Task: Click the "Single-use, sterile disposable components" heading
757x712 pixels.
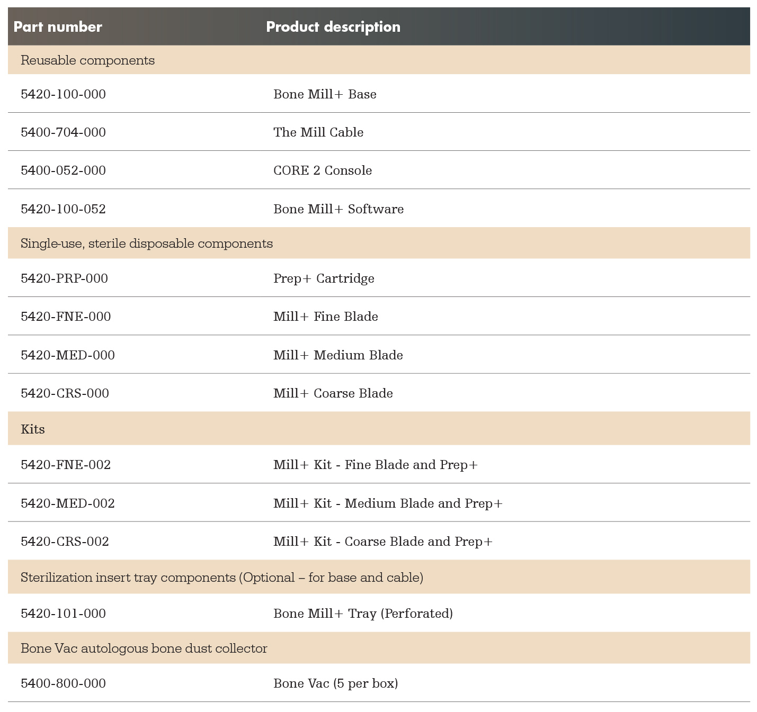Action: 147,244
